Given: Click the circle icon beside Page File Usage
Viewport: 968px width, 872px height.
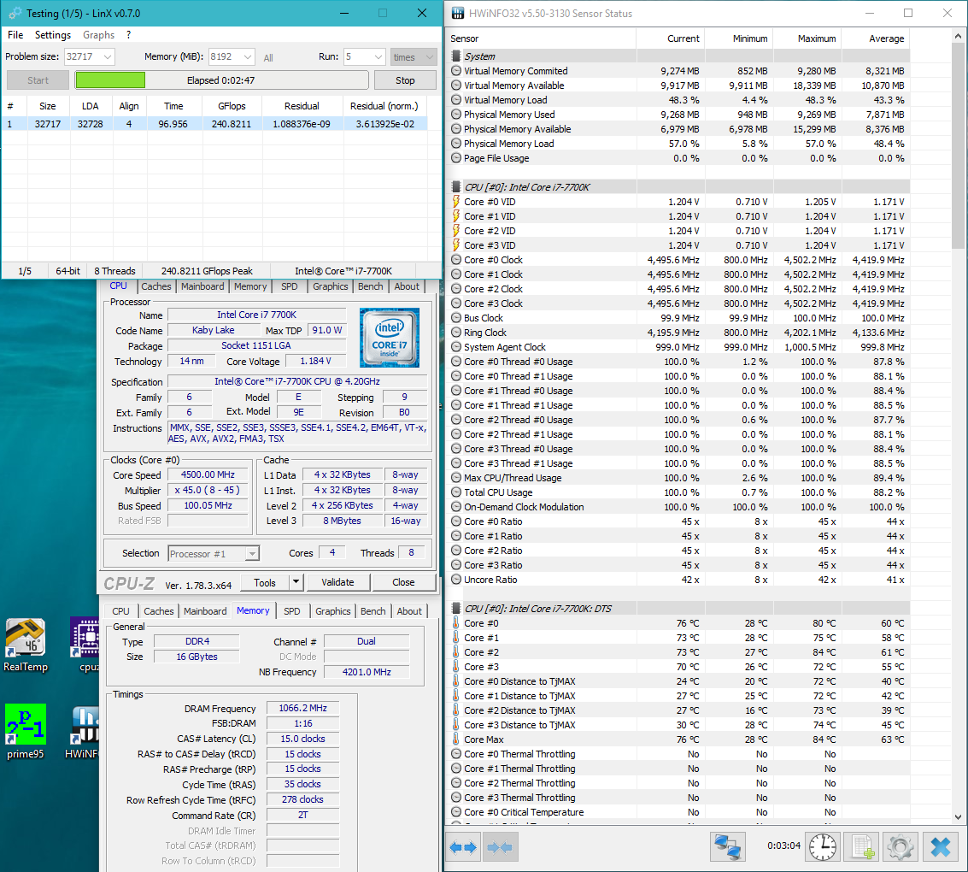Looking at the screenshot, I should pos(456,158).
